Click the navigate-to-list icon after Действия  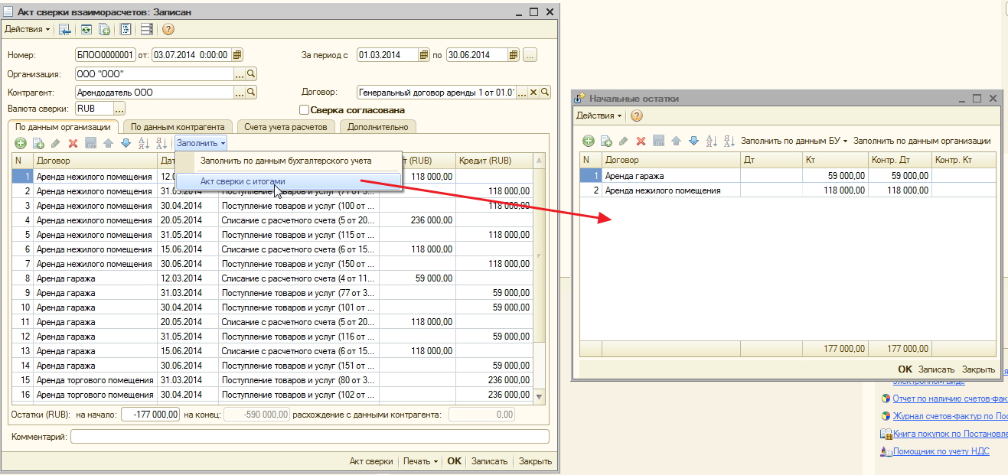(65, 29)
